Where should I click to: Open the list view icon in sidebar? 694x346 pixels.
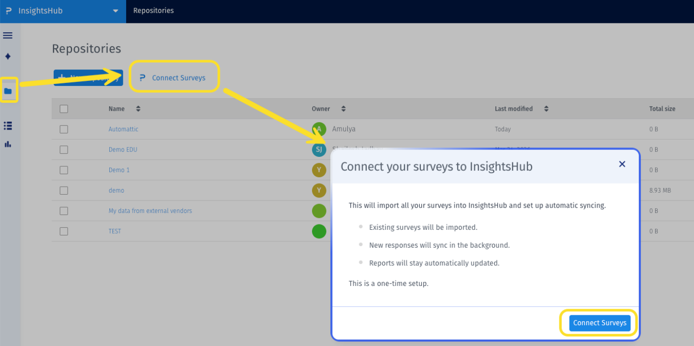(8, 126)
